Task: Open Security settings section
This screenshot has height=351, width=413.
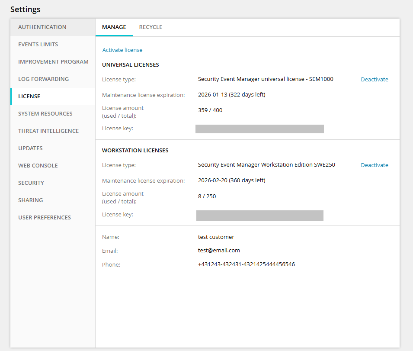Action: (x=31, y=183)
